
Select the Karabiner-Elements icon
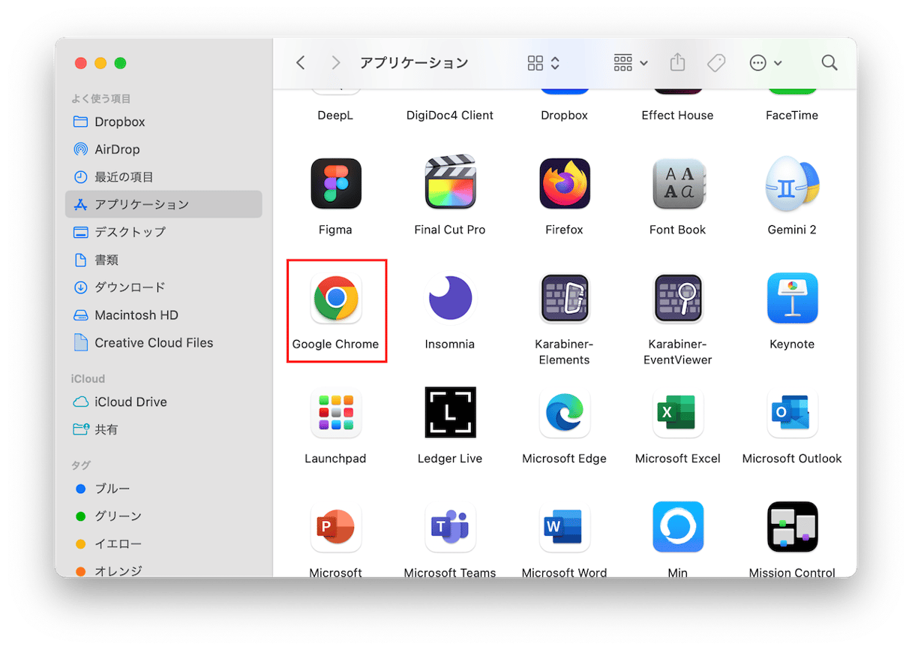[x=564, y=298]
